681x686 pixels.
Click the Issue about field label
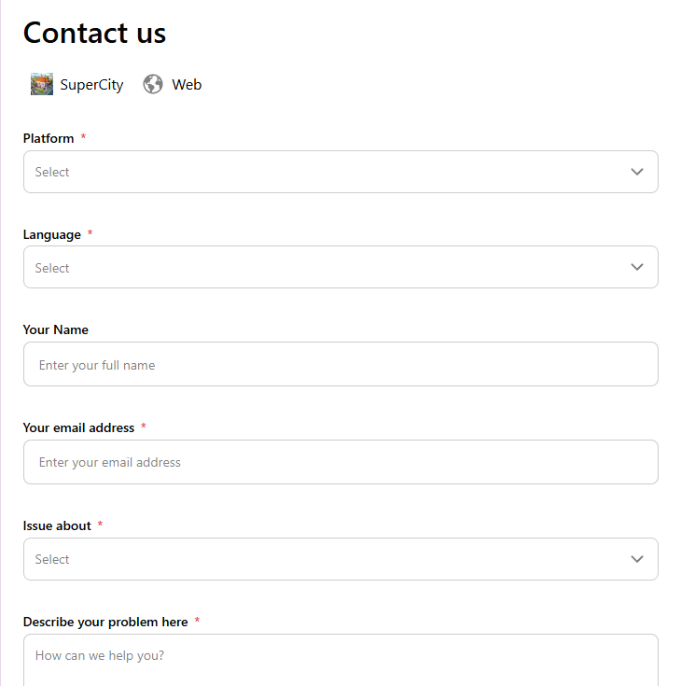(x=57, y=525)
